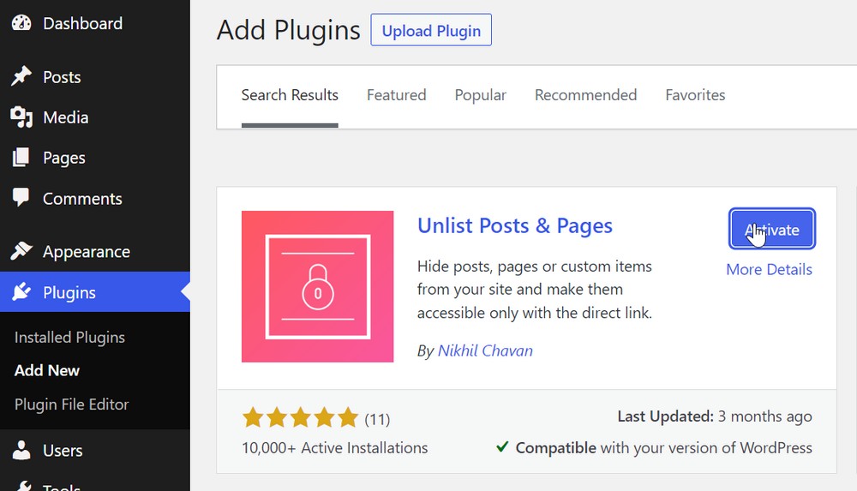Select Add New under Plugins

coord(47,370)
